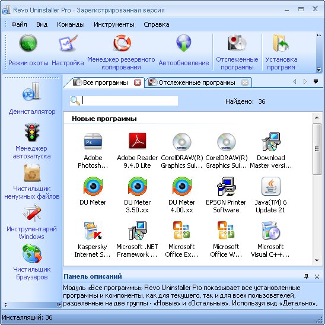The image size is (325, 325).
Task: Click the program list vertical scrollbar thumb
Action: click(317, 149)
